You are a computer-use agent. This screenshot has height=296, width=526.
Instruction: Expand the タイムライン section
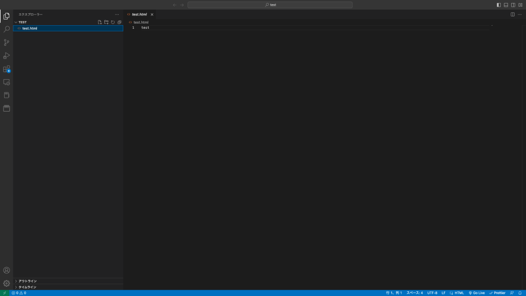click(27, 287)
